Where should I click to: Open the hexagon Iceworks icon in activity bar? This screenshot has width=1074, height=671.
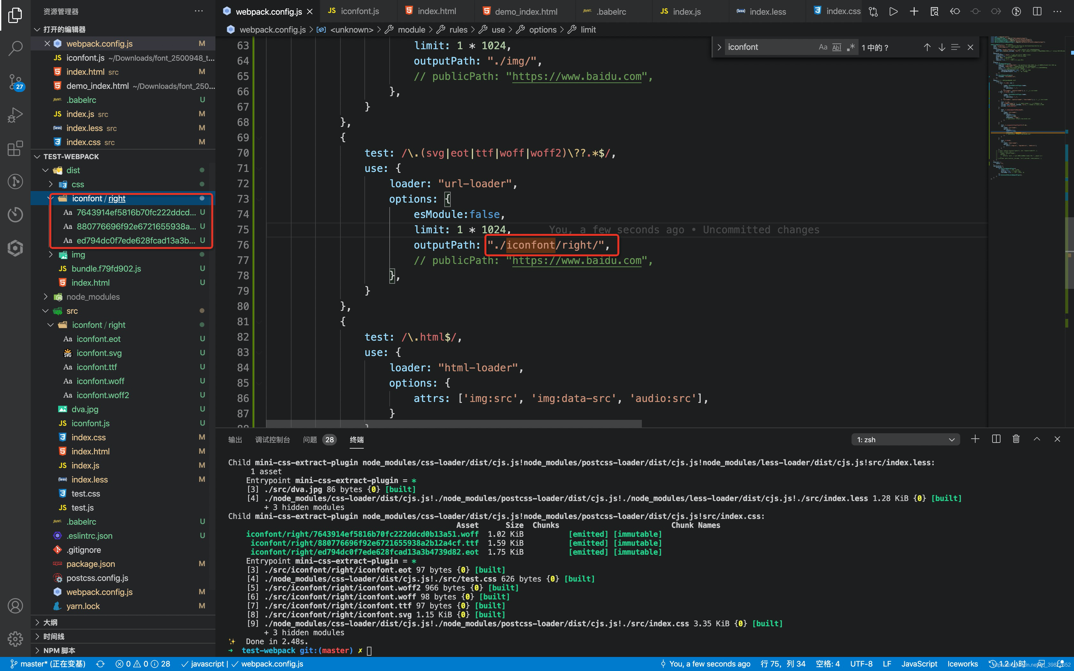pyautogui.click(x=15, y=248)
